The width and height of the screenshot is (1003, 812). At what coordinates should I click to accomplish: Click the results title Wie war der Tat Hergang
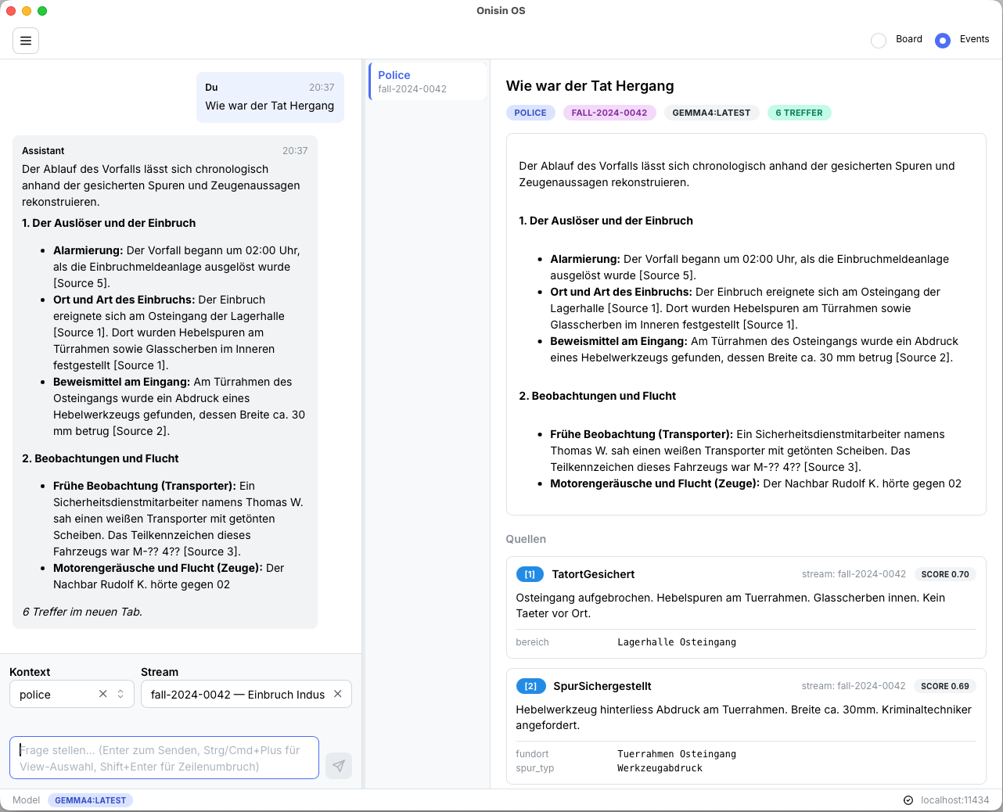590,86
